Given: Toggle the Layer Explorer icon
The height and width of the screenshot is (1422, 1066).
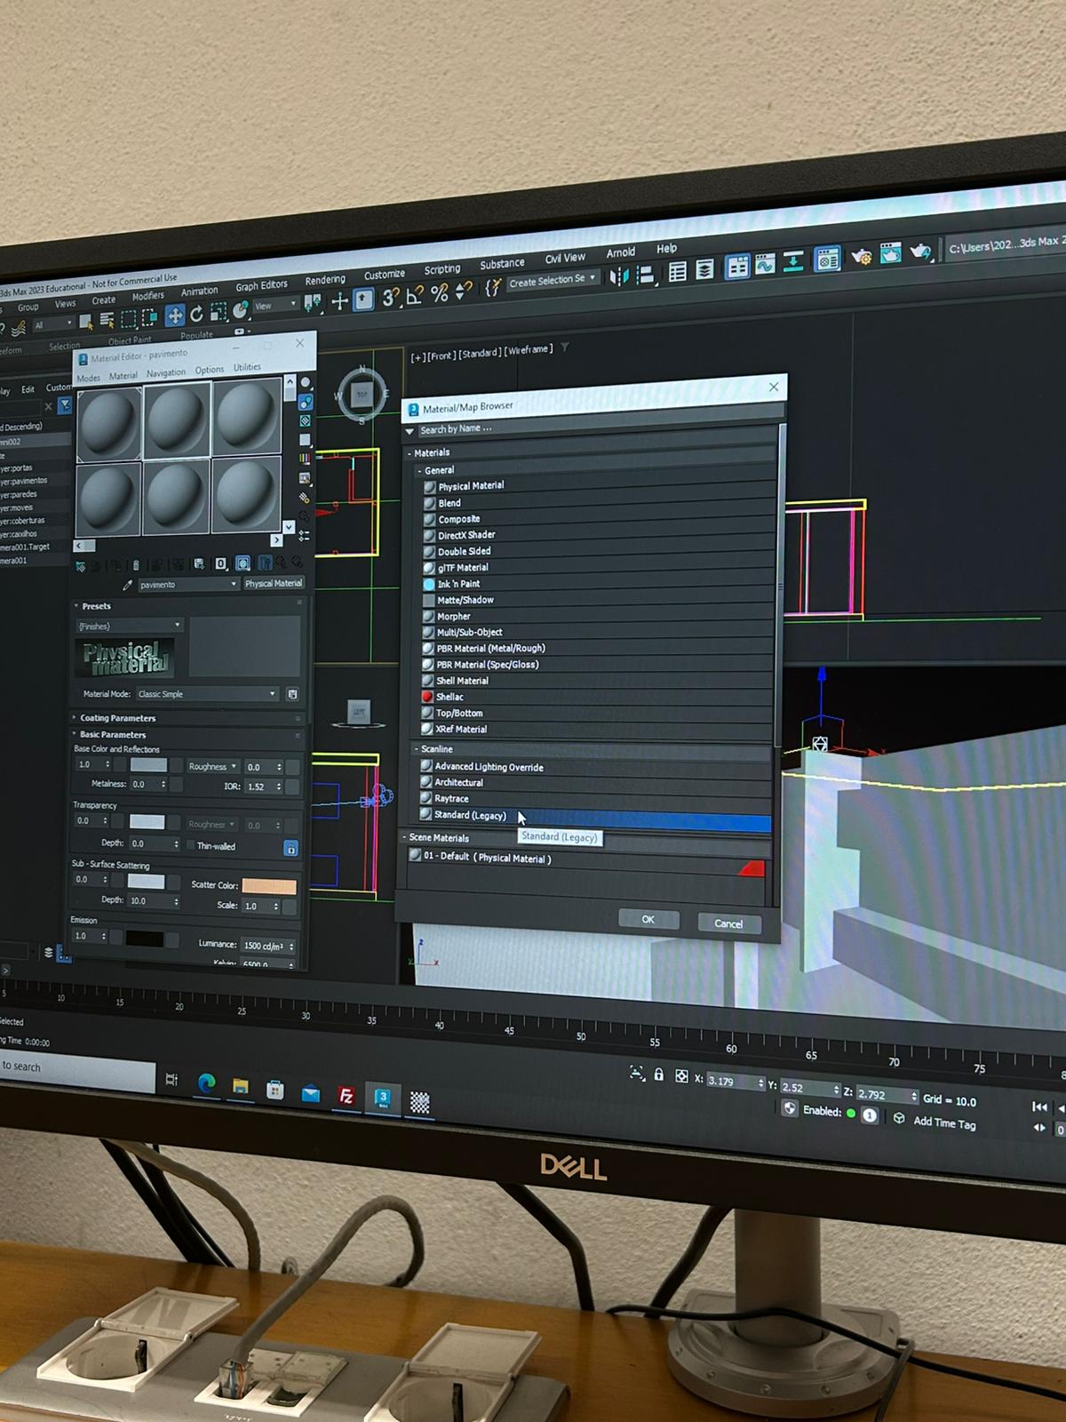Looking at the screenshot, I should (x=704, y=269).
